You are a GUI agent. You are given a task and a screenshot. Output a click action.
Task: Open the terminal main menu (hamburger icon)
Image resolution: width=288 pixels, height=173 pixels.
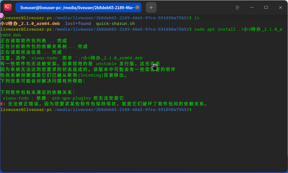click(237, 7)
